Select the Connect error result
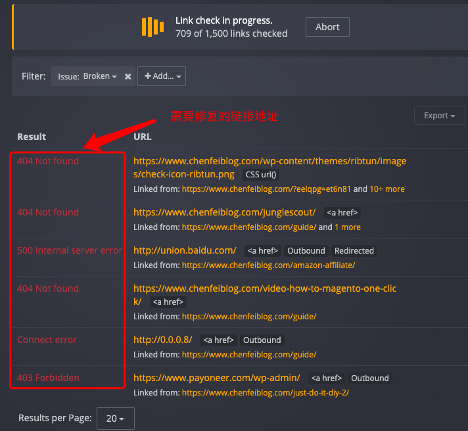Image resolution: width=468 pixels, height=431 pixels. coord(47,340)
